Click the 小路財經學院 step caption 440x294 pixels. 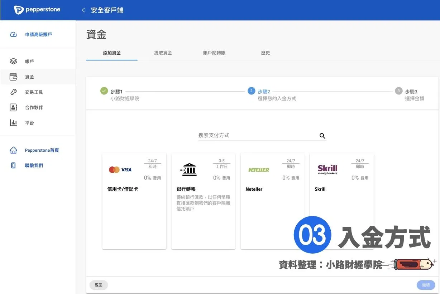pos(125,98)
